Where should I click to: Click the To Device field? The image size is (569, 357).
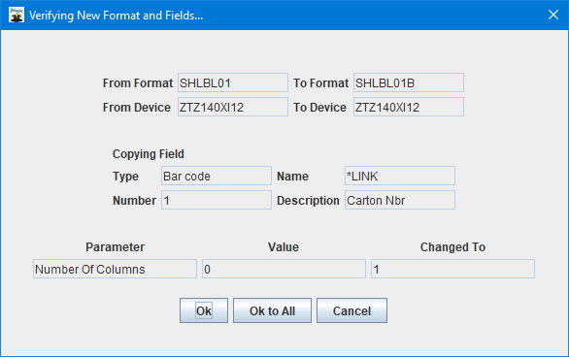[409, 107]
